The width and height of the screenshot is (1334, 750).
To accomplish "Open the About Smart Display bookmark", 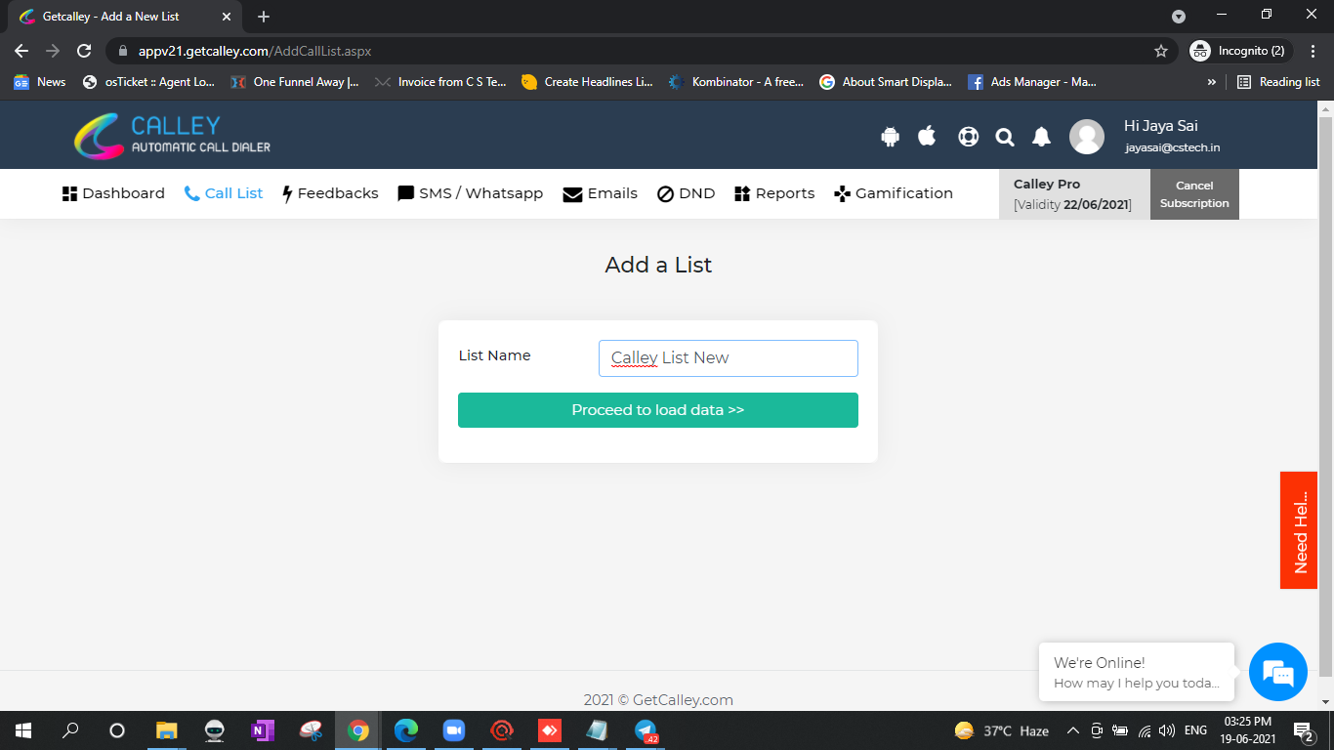I will (886, 82).
